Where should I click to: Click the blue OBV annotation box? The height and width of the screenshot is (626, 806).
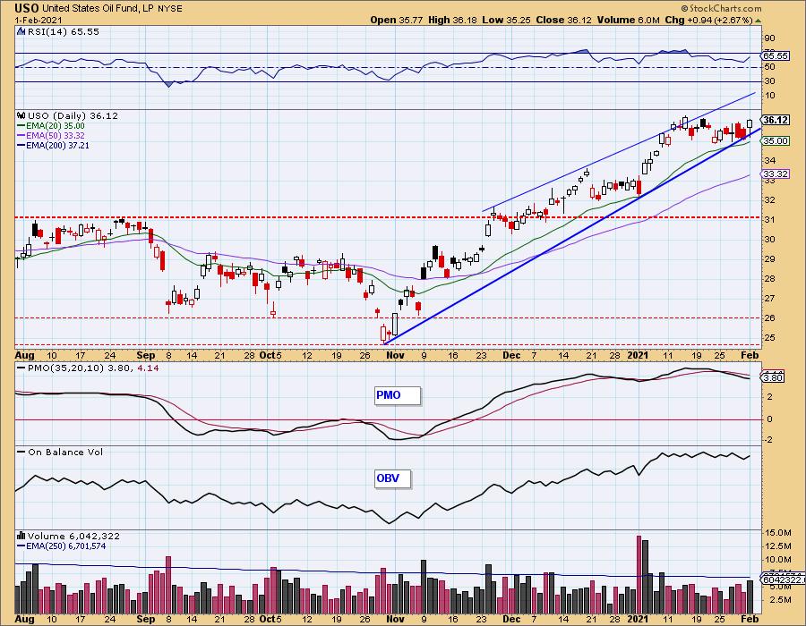(x=393, y=478)
